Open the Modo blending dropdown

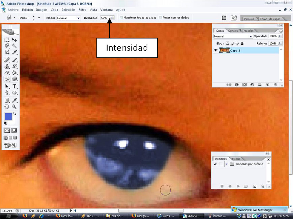tap(78, 18)
